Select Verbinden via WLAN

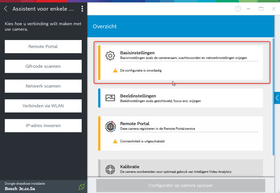point(43,106)
